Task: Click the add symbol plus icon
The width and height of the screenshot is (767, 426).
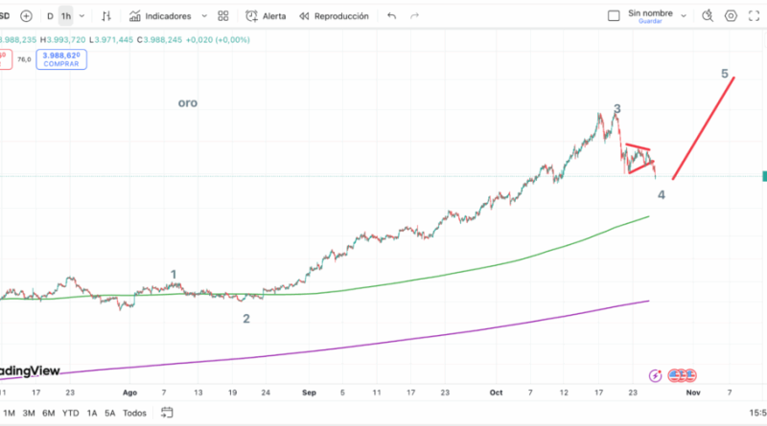Action: (x=26, y=16)
